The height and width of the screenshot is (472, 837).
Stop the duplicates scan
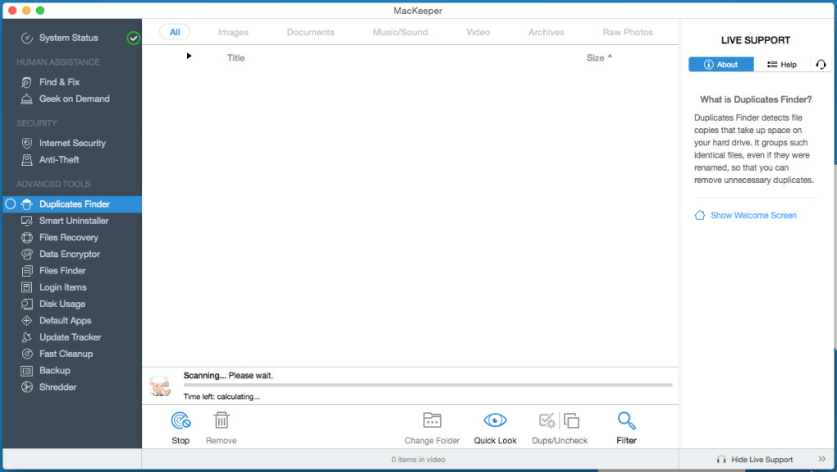coord(181,428)
